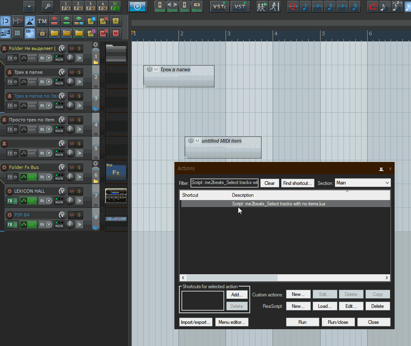This screenshot has height=346, width=411.
Task: Click the Import/export... button
Action: click(196, 322)
